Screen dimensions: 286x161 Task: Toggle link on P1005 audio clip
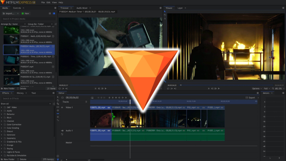[222, 131]
